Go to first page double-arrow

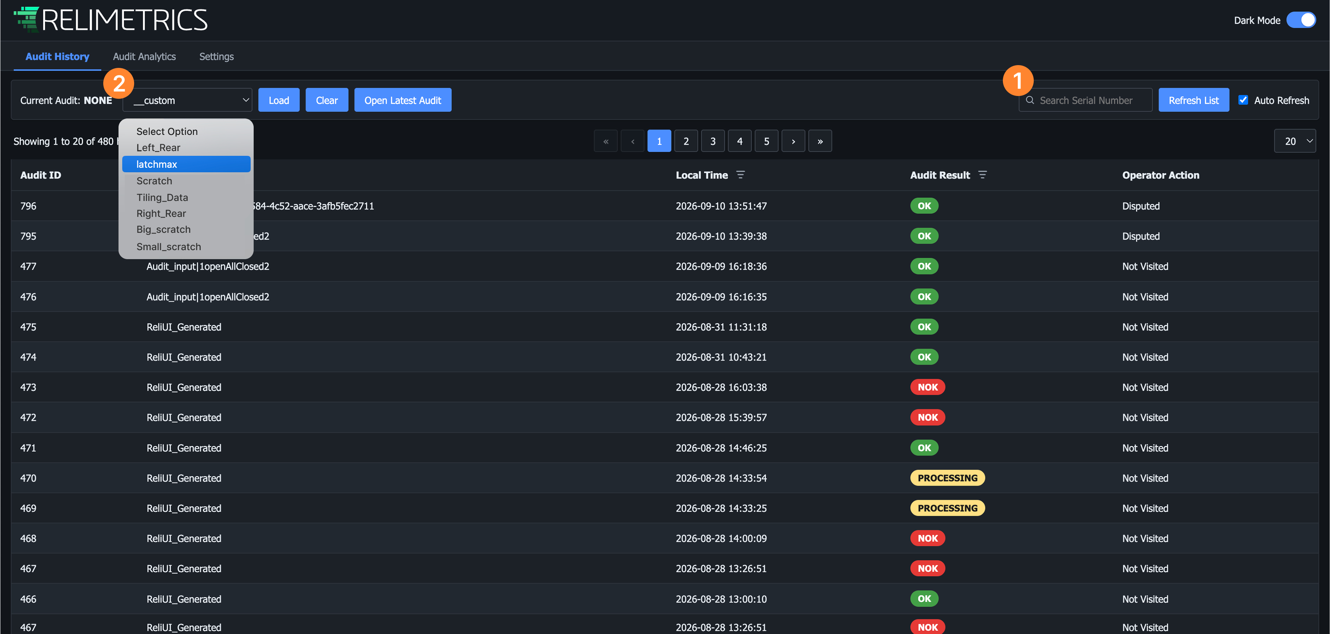point(606,141)
